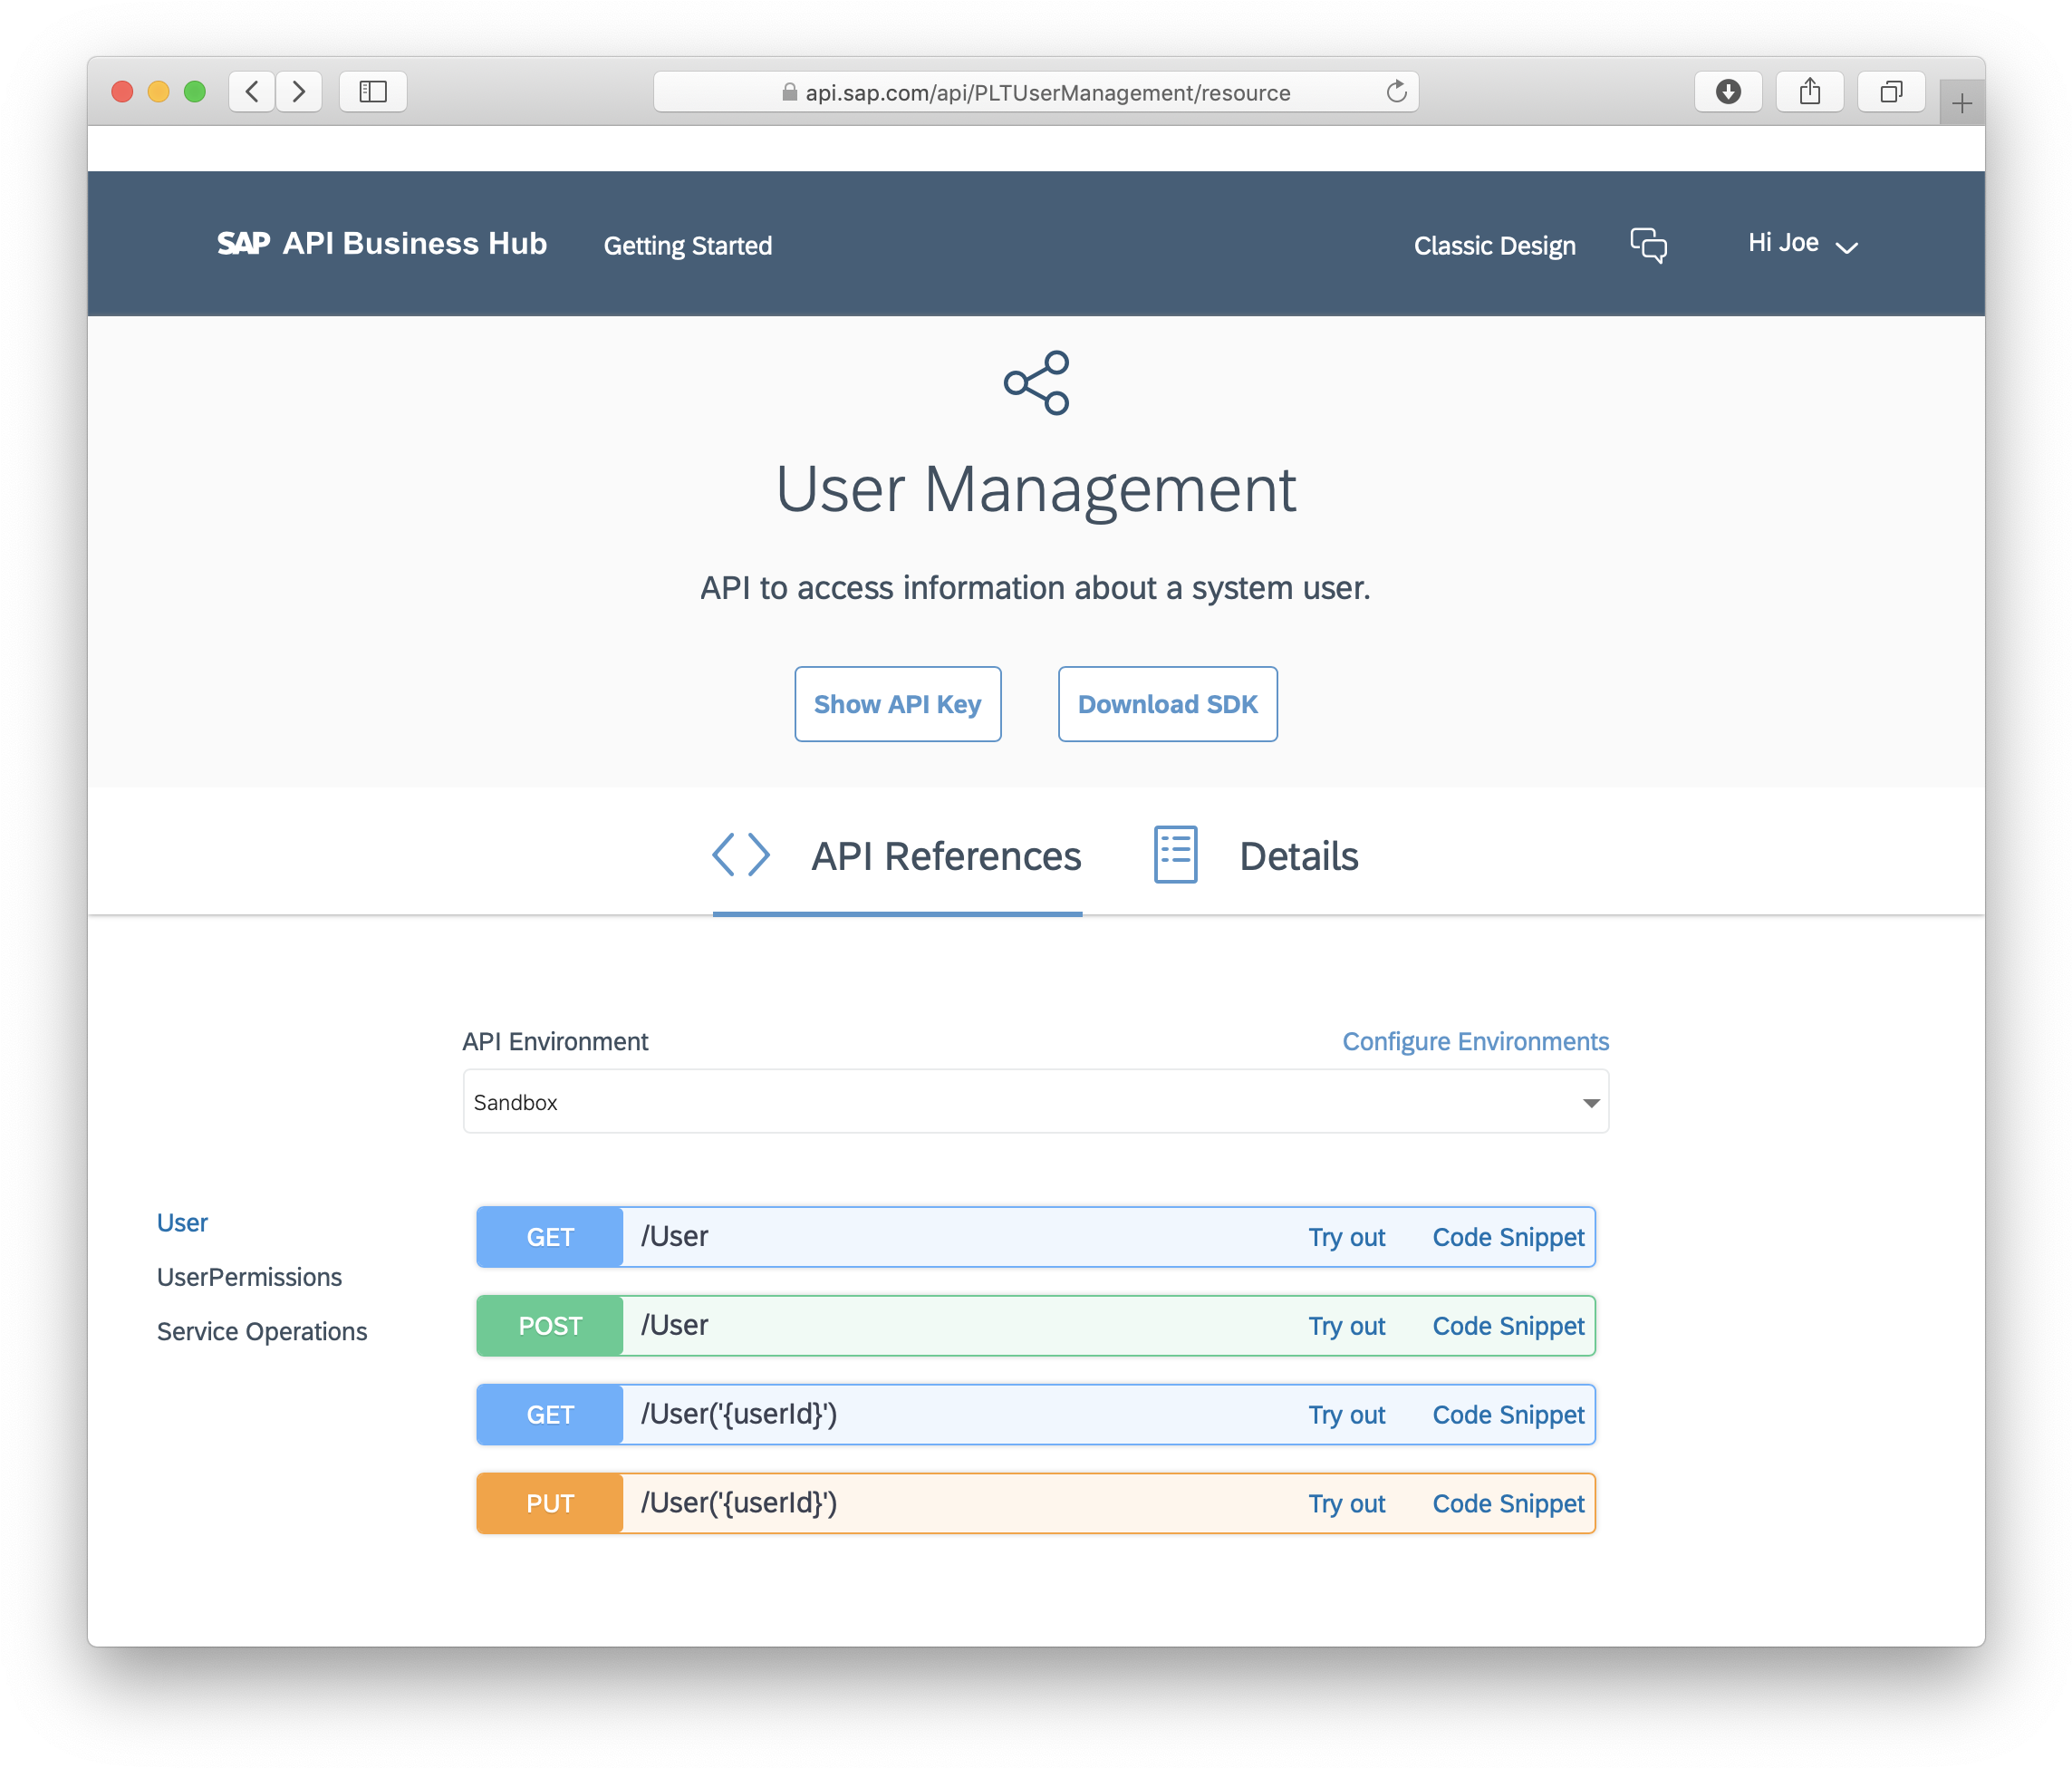Click the lock icon in address bar
The width and height of the screenshot is (2072, 1768).
point(789,92)
